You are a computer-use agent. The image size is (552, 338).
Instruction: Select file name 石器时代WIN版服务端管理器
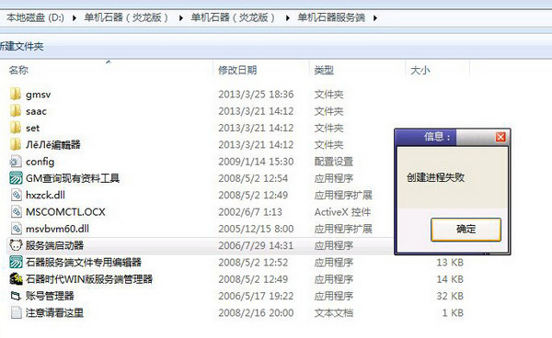[89, 279]
